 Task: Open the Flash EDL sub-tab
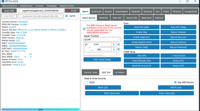click(117, 18)
